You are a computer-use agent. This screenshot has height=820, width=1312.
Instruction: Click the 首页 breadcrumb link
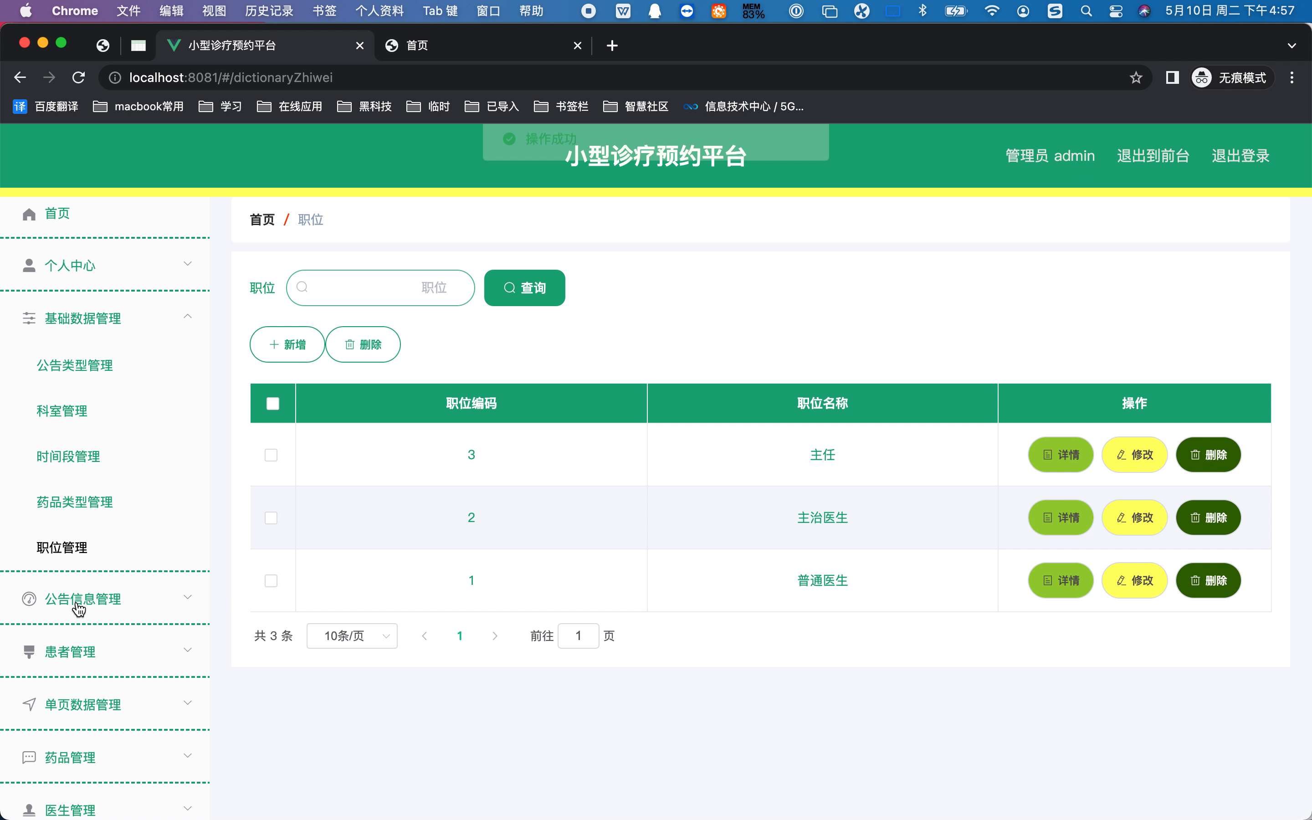262,220
